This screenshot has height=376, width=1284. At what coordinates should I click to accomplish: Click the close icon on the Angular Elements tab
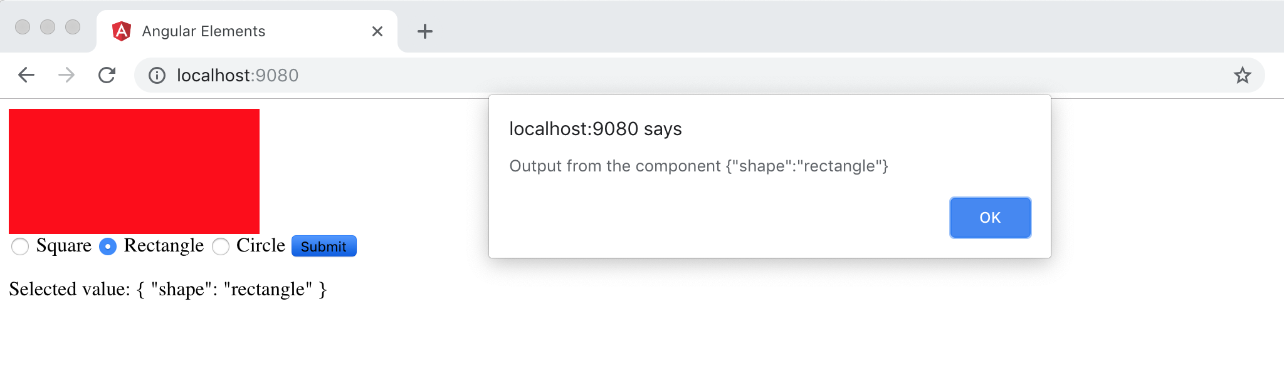377,31
